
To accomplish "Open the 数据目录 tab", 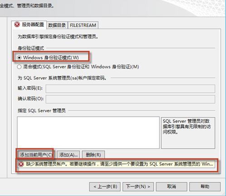I will (57, 25).
